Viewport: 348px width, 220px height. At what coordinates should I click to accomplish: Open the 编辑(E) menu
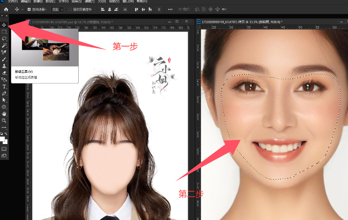[26, 1]
